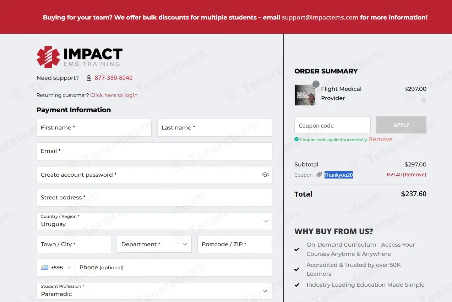This screenshot has height=302, width=452.
Task: Remove Flight Medical Provider item with x icon
Action: [424, 101]
